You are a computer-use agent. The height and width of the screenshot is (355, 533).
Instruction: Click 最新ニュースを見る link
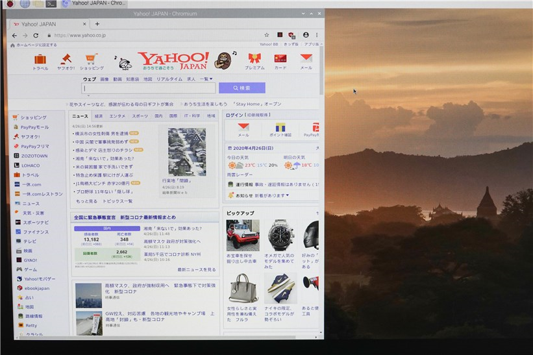(x=197, y=269)
